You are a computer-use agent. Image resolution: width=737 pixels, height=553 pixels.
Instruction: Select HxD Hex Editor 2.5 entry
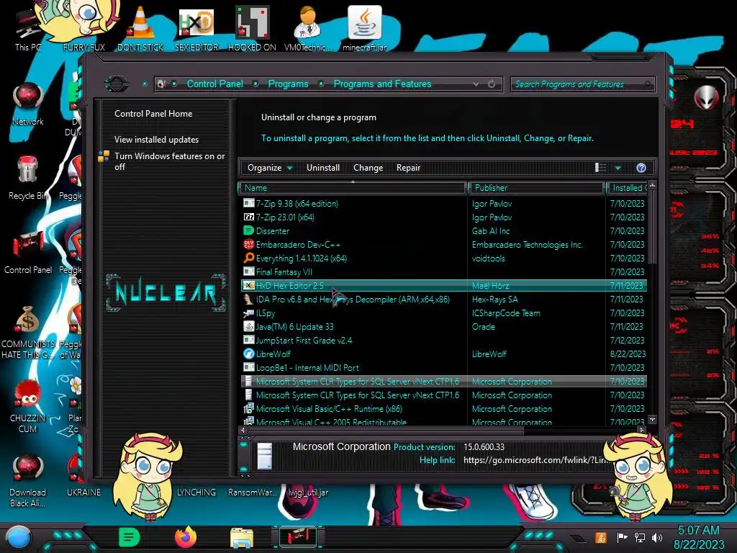click(x=443, y=285)
